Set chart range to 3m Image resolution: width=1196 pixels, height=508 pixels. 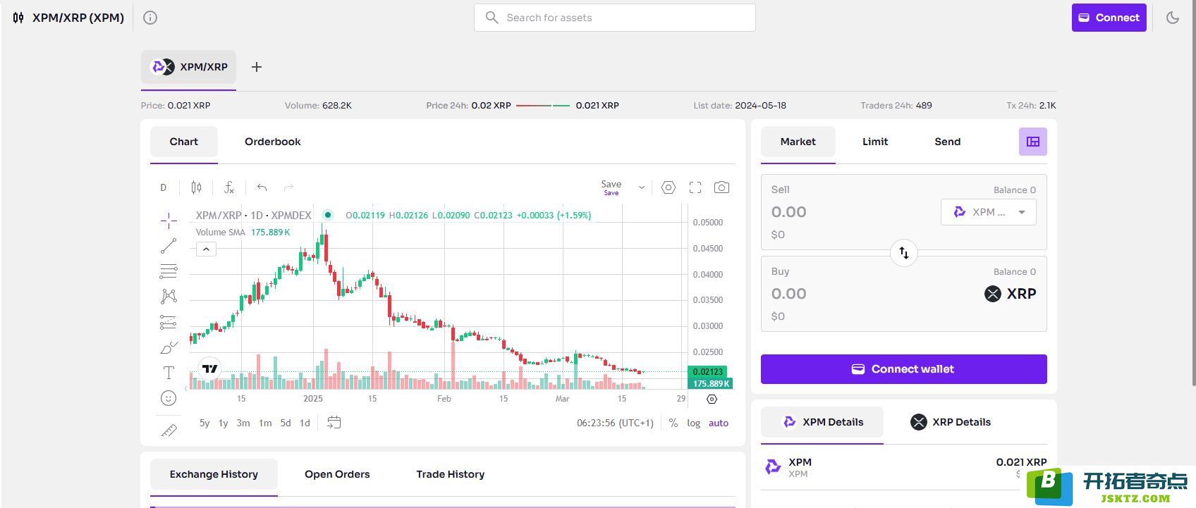tap(243, 423)
